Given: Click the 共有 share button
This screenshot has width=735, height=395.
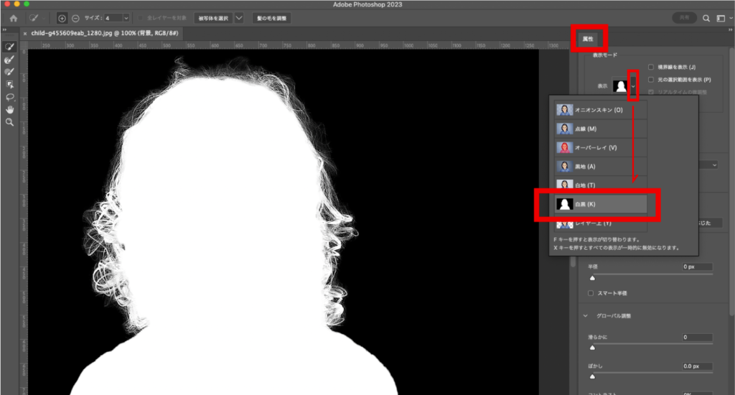Looking at the screenshot, I should pos(684,18).
